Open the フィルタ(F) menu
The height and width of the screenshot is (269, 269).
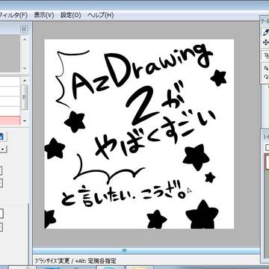[x=13, y=15]
